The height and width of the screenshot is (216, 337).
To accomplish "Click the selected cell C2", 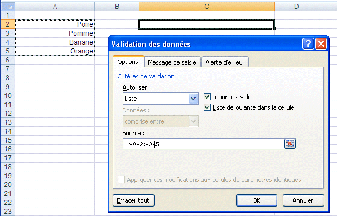I will [206, 24].
